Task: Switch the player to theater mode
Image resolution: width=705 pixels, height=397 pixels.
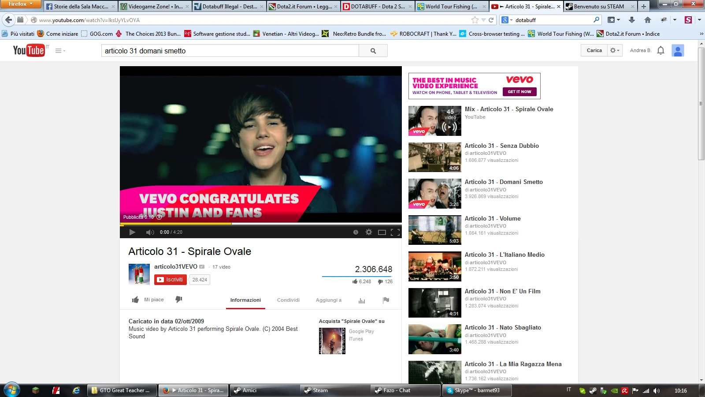Action: (x=382, y=232)
